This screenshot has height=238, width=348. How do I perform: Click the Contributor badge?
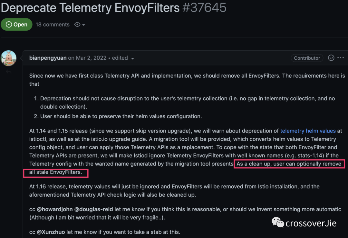tap(307, 58)
